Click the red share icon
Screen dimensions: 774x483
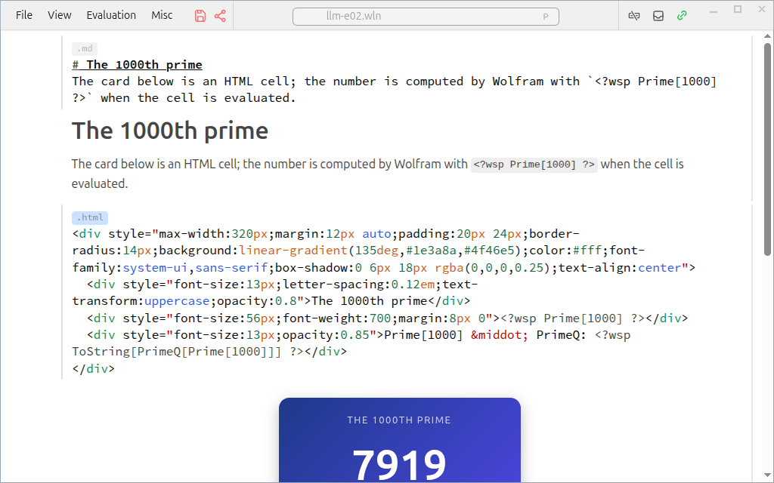tap(220, 16)
